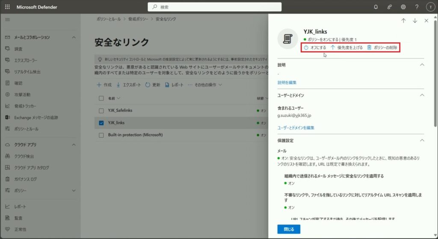438x239 pixels.
Task: Check the YJK_Safelinks row checkbox
Action: pos(101,111)
